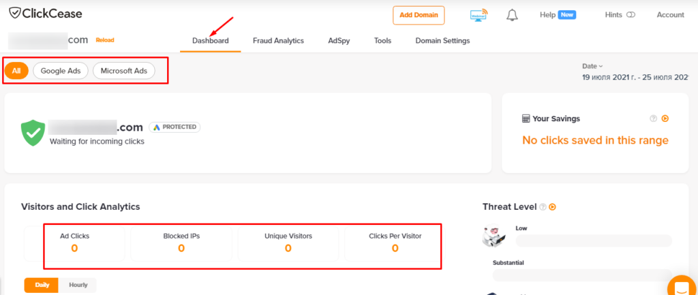
Task: Click the ClickCease shield logo
Action: pyautogui.click(x=14, y=14)
